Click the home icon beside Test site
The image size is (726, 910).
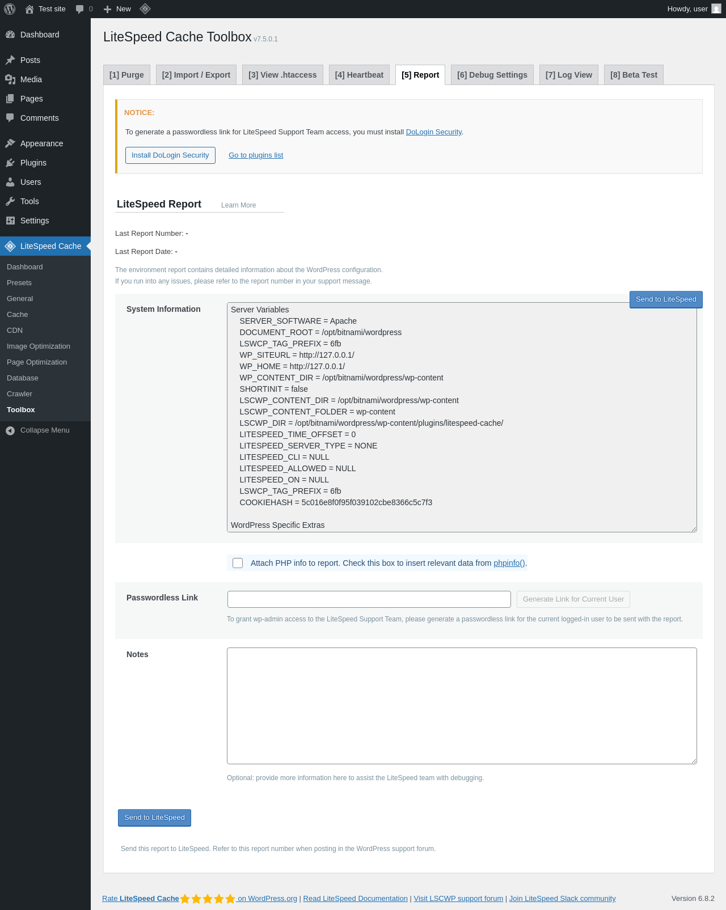[x=29, y=9]
